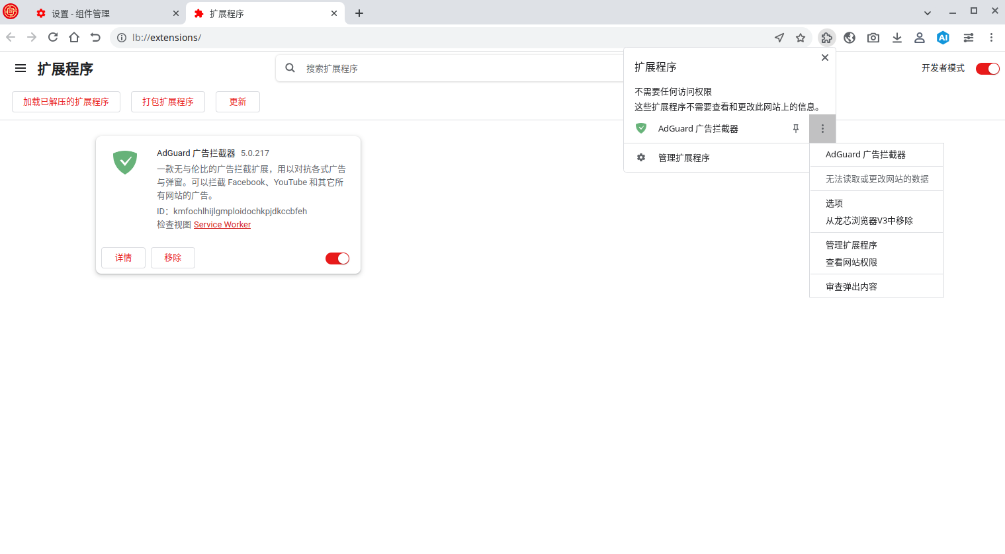Click the undo closed tab arrow icon
1005x554 pixels.
click(x=95, y=38)
